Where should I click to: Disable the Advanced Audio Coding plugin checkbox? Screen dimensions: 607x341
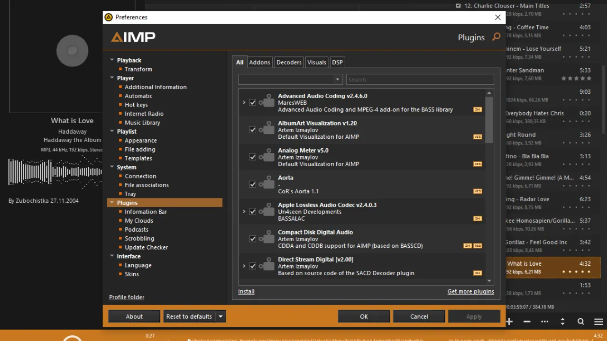pos(253,102)
